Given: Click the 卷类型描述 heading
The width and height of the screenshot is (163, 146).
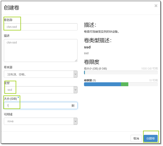Looking at the screenshot, I should pyautogui.click(x=98, y=40).
